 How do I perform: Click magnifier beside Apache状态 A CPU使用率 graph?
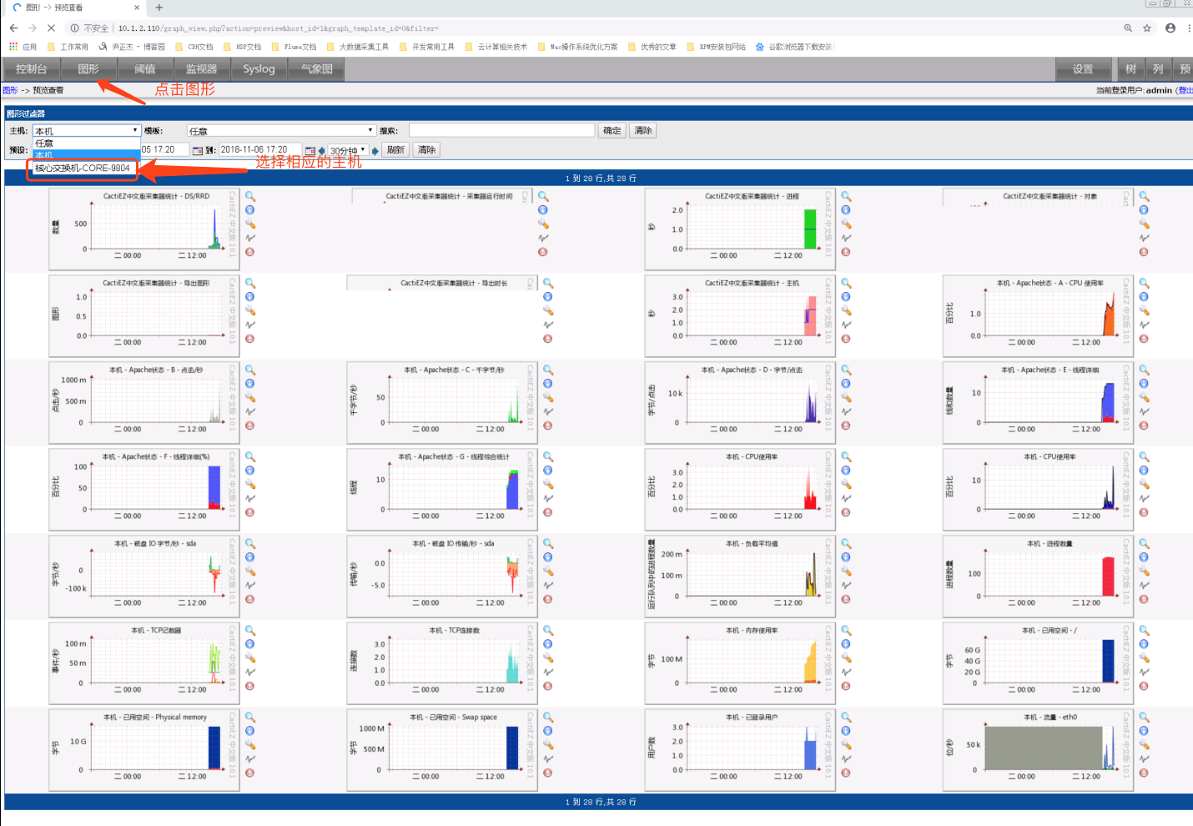1144,284
